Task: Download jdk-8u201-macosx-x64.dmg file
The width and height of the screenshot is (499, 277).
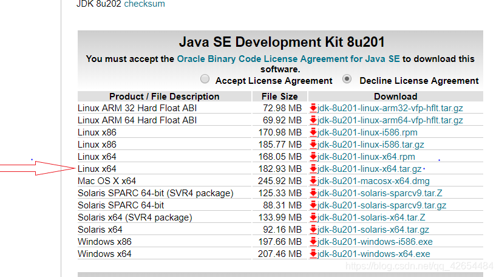Action: pos(373,181)
